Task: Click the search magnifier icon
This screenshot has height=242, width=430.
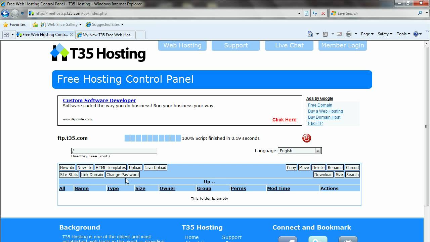Action: [420, 13]
